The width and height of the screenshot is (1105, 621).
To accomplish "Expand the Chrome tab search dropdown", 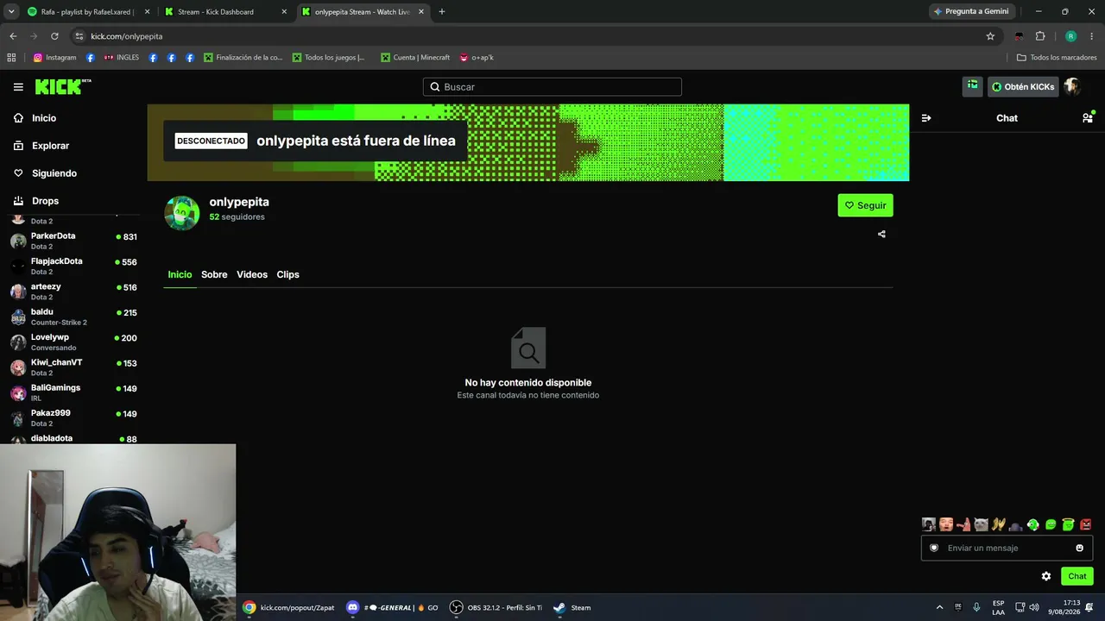I will point(11,12).
